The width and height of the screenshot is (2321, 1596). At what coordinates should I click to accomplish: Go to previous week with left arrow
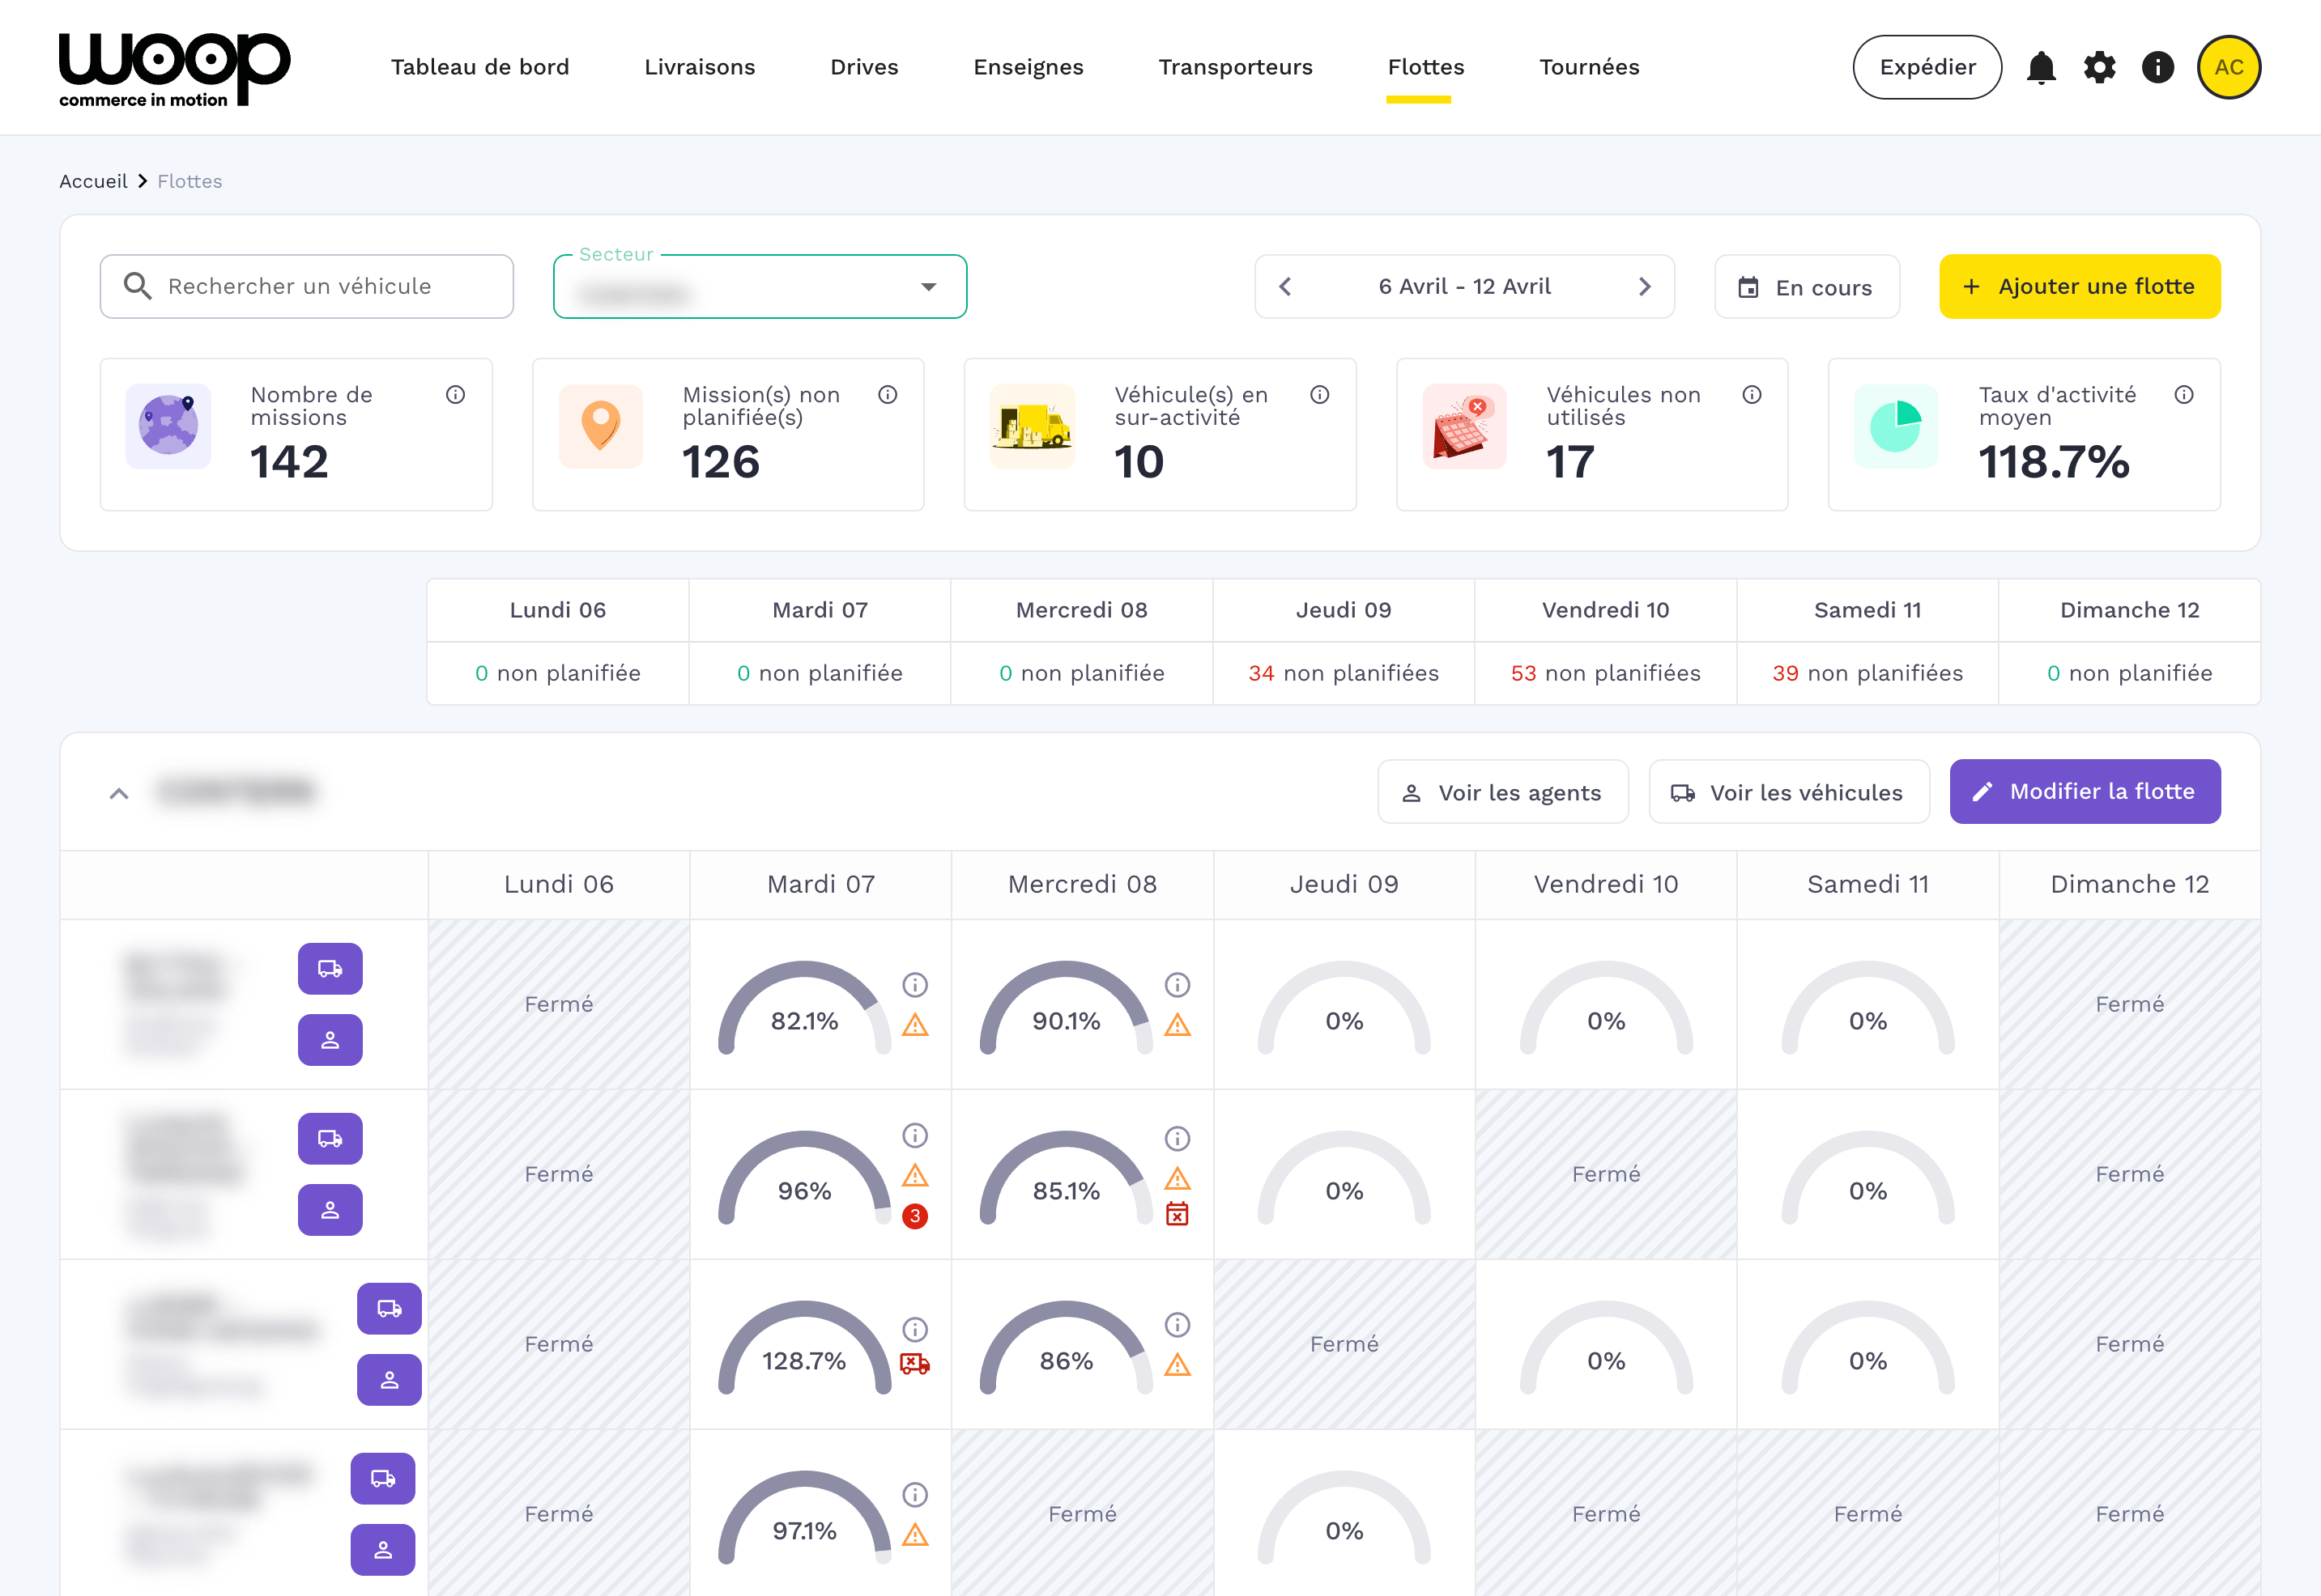pos(1285,287)
